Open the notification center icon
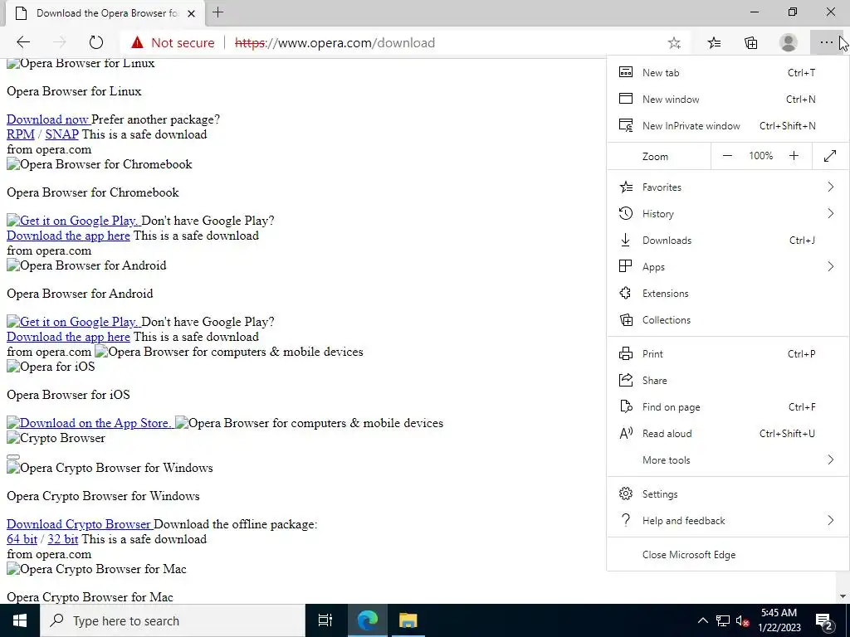This screenshot has width=850, height=637. coord(824,620)
